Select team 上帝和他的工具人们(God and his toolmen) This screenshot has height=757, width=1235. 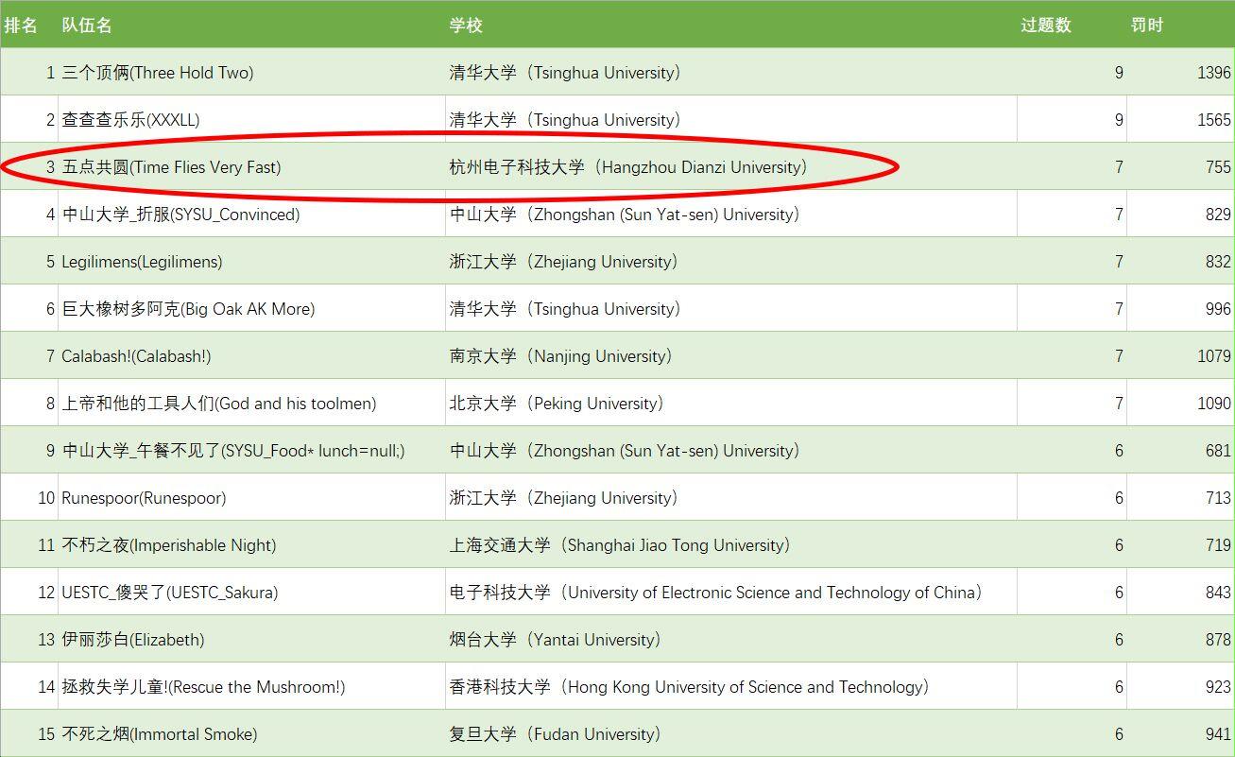click(x=219, y=404)
